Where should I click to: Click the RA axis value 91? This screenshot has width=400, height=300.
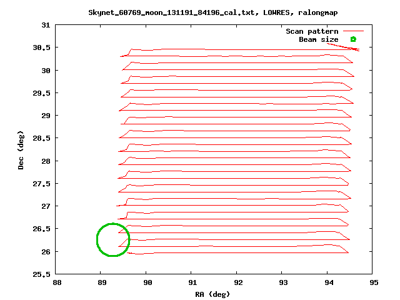pyautogui.click(x=192, y=282)
